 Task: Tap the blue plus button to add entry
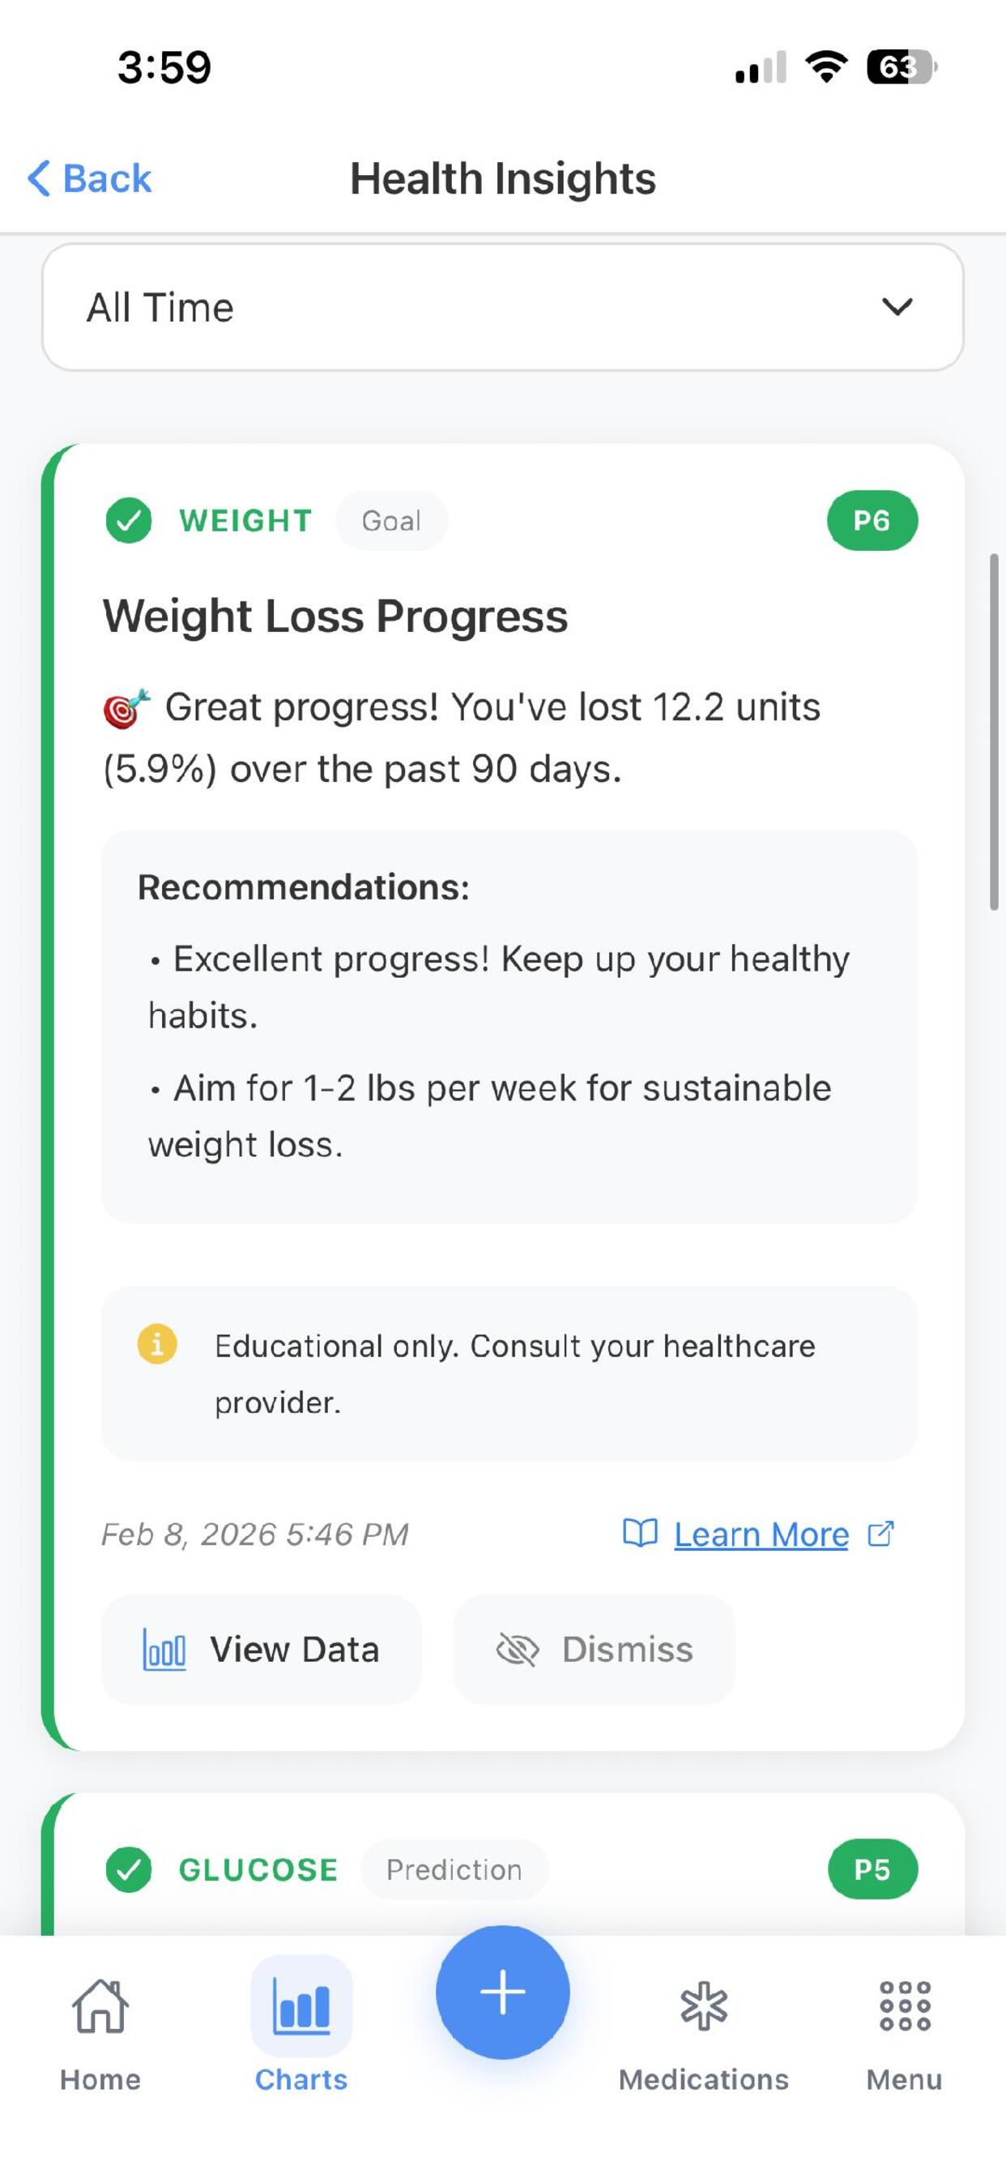[x=502, y=1992]
